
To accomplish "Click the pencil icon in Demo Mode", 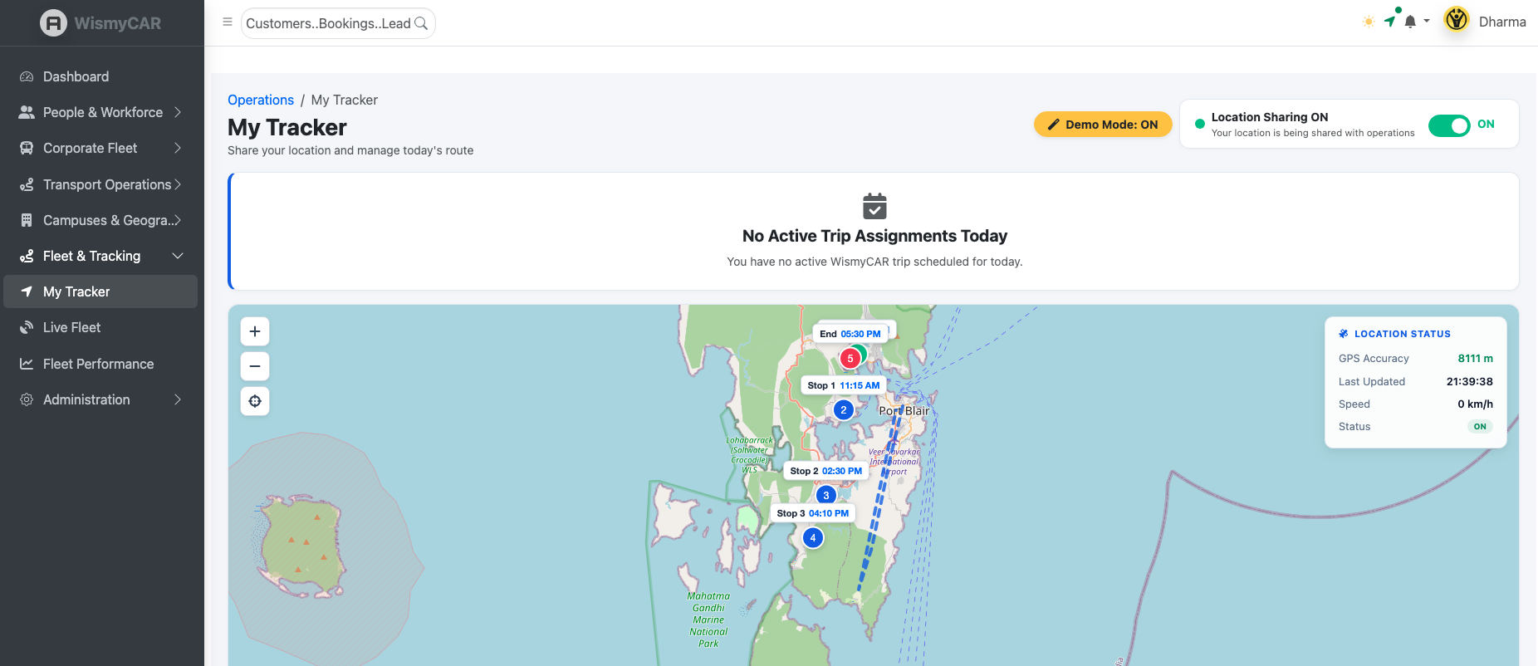I will tap(1054, 125).
